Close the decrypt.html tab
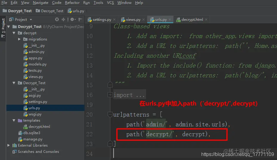Image resolution: width=277 pixels, height=160 pixels. [206, 20]
